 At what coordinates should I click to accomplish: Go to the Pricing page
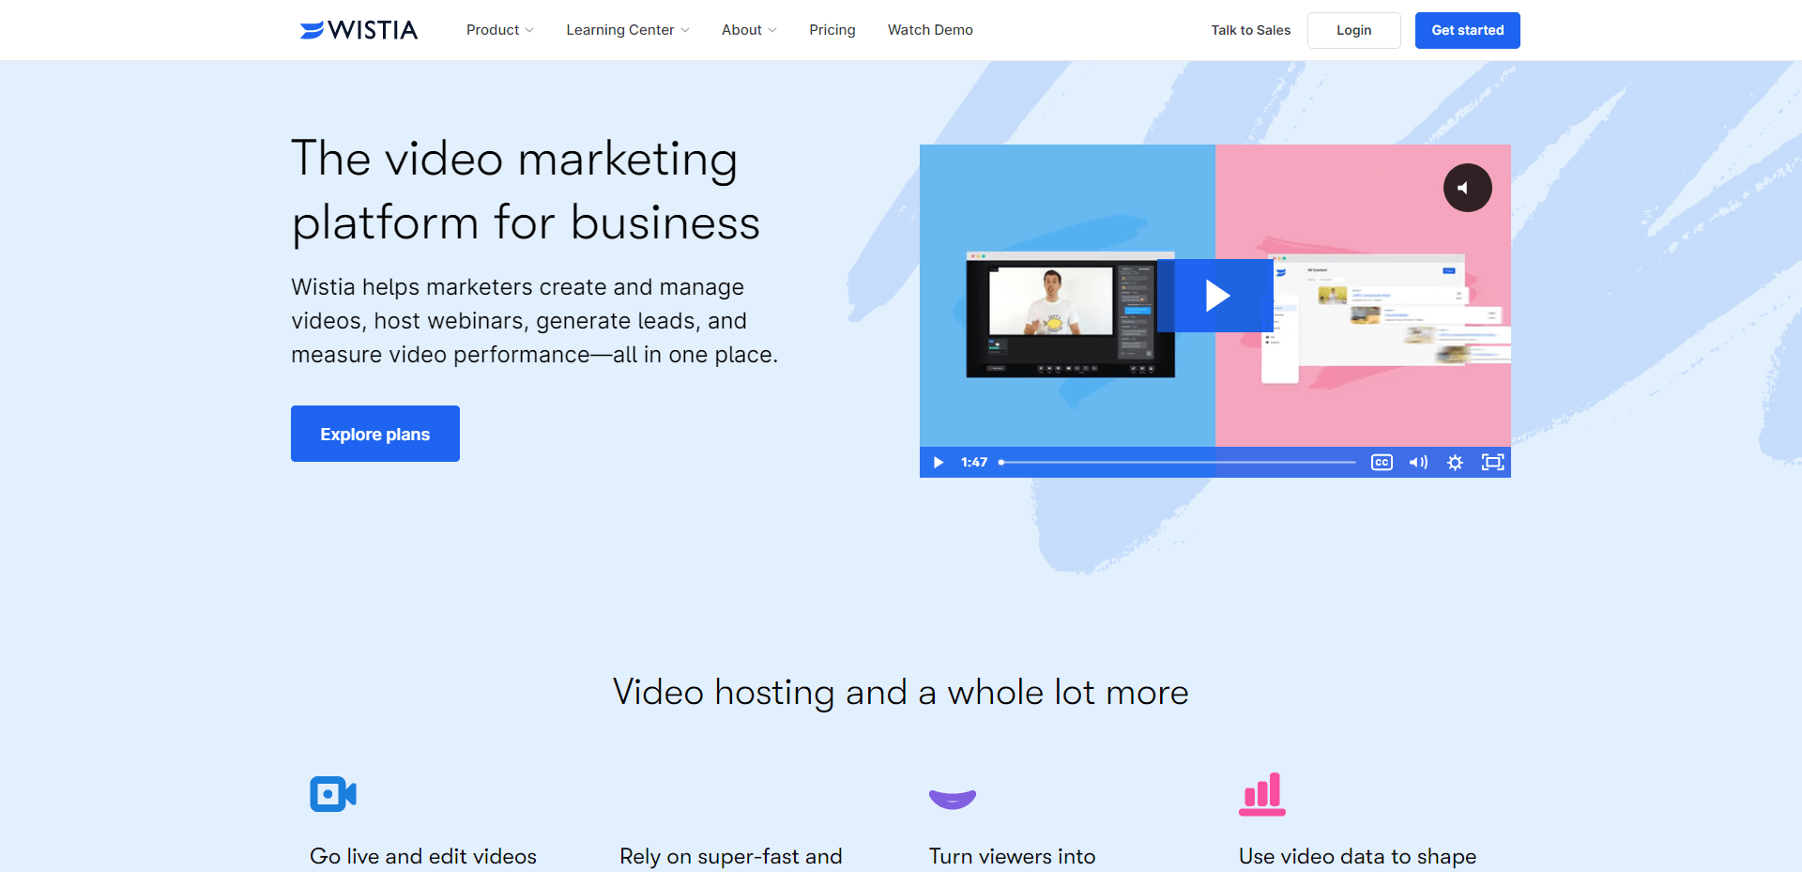832,30
